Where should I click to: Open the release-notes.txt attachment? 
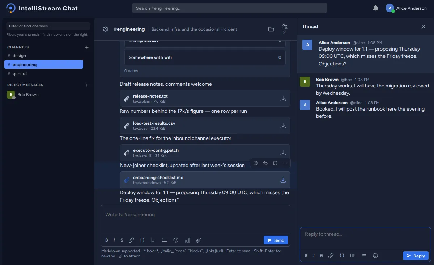(205, 98)
